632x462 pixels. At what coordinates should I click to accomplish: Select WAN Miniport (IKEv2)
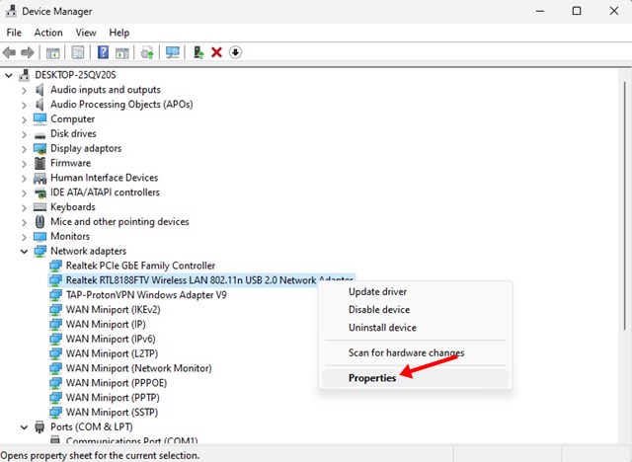(113, 309)
